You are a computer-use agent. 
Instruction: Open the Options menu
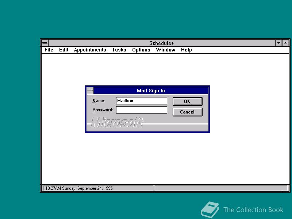[x=141, y=50]
